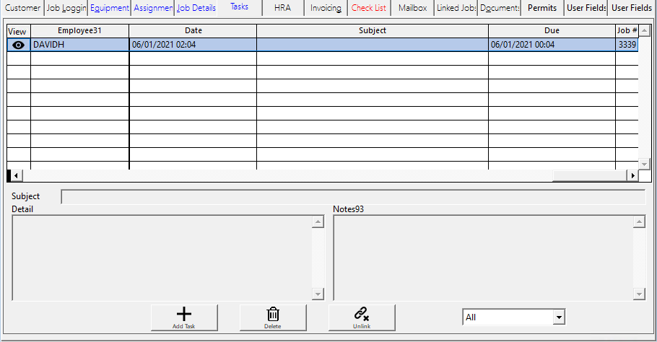Click the Due column header
The width and height of the screenshot is (657, 342).
[x=552, y=31]
